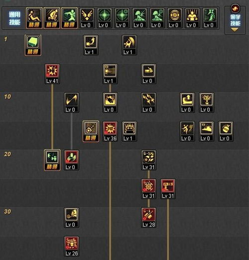Screen dimensions: 249x260
Task: Click the green book mastered skill icon
Action: click(33, 45)
